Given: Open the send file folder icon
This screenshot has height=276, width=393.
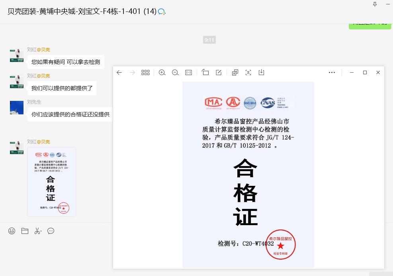Looking at the screenshot, I should click(x=25, y=231).
